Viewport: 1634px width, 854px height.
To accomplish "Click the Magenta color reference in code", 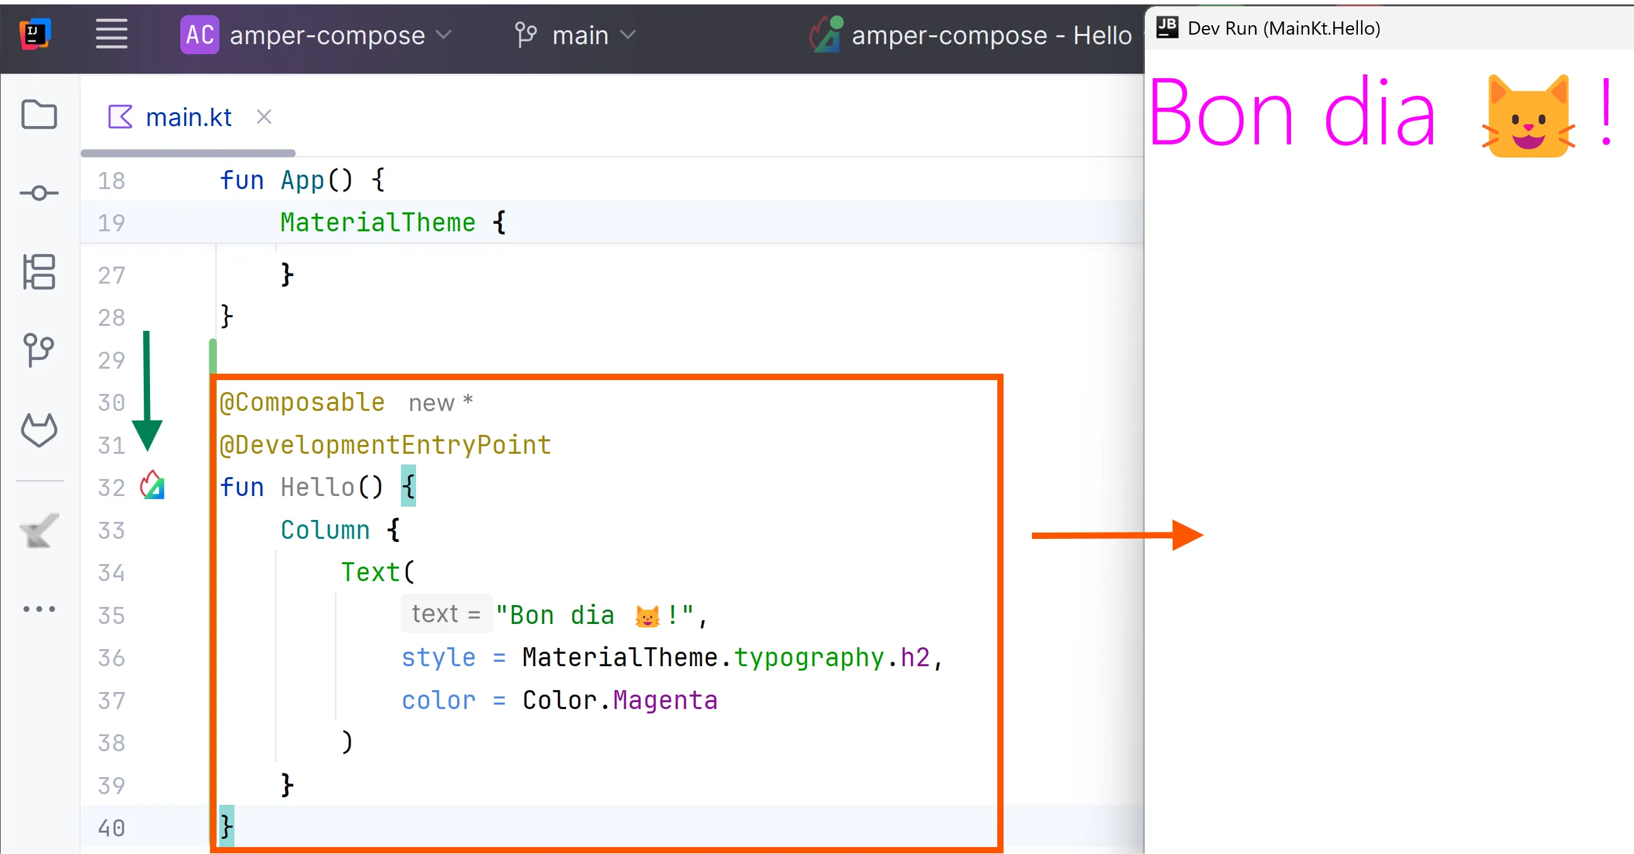I will tap(665, 700).
